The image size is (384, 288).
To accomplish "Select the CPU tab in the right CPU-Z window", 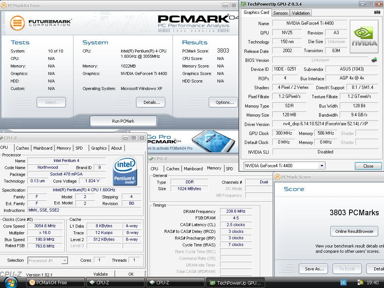I will pos(154,169).
